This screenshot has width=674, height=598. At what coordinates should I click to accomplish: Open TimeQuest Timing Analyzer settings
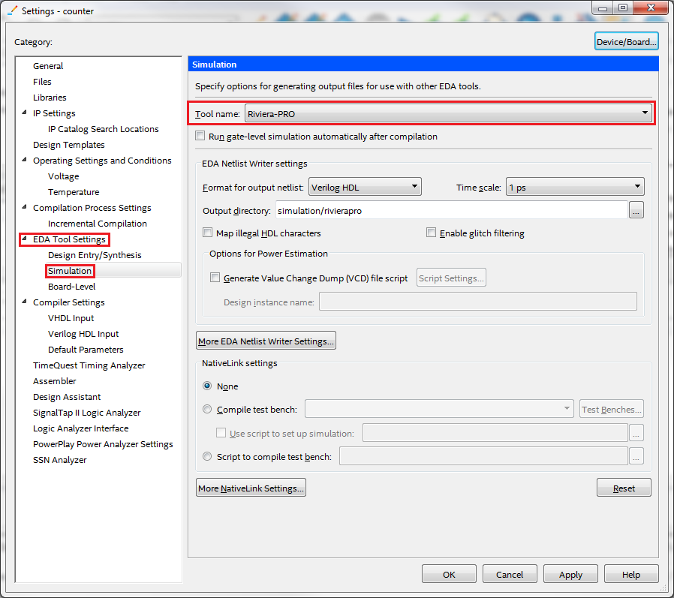pos(89,365)
